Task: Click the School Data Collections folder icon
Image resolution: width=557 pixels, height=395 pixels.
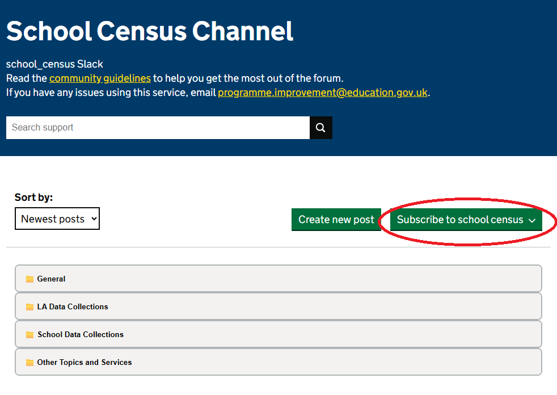Action: coord(30,335)
